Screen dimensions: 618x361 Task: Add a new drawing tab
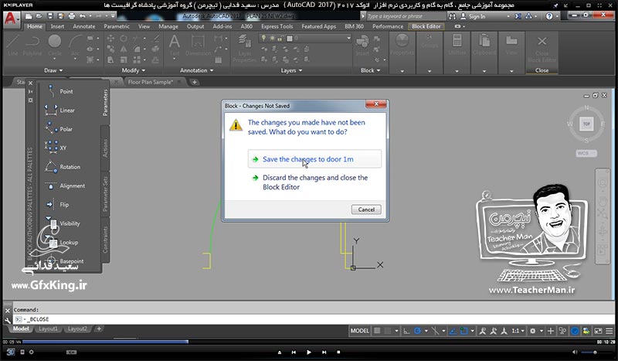[x=195, y=82]
